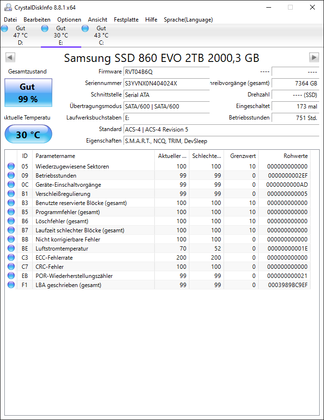The height and width of the screenshot is (420, 324).
Task: Select raw value 0003989BC9EF
Action: coord(288,285)
